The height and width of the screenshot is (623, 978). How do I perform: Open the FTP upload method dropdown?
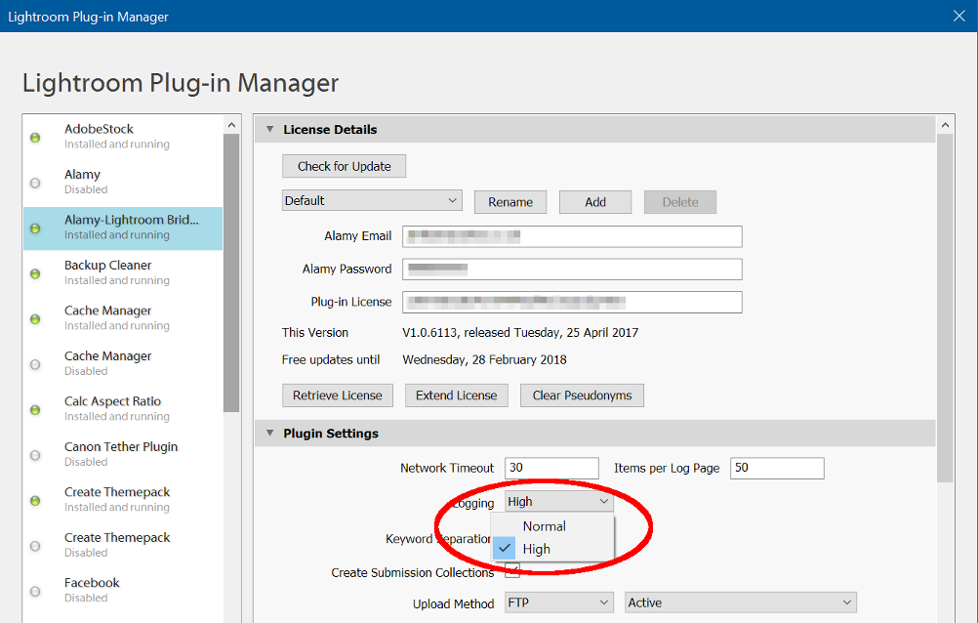pos(559,603)
